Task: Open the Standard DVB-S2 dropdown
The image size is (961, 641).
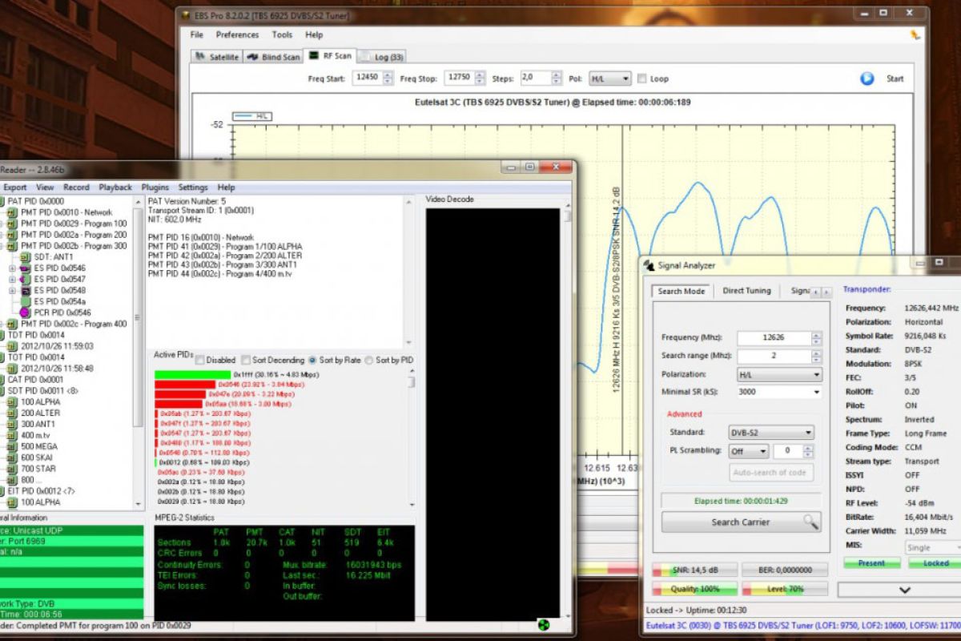Action: [770, 433]
